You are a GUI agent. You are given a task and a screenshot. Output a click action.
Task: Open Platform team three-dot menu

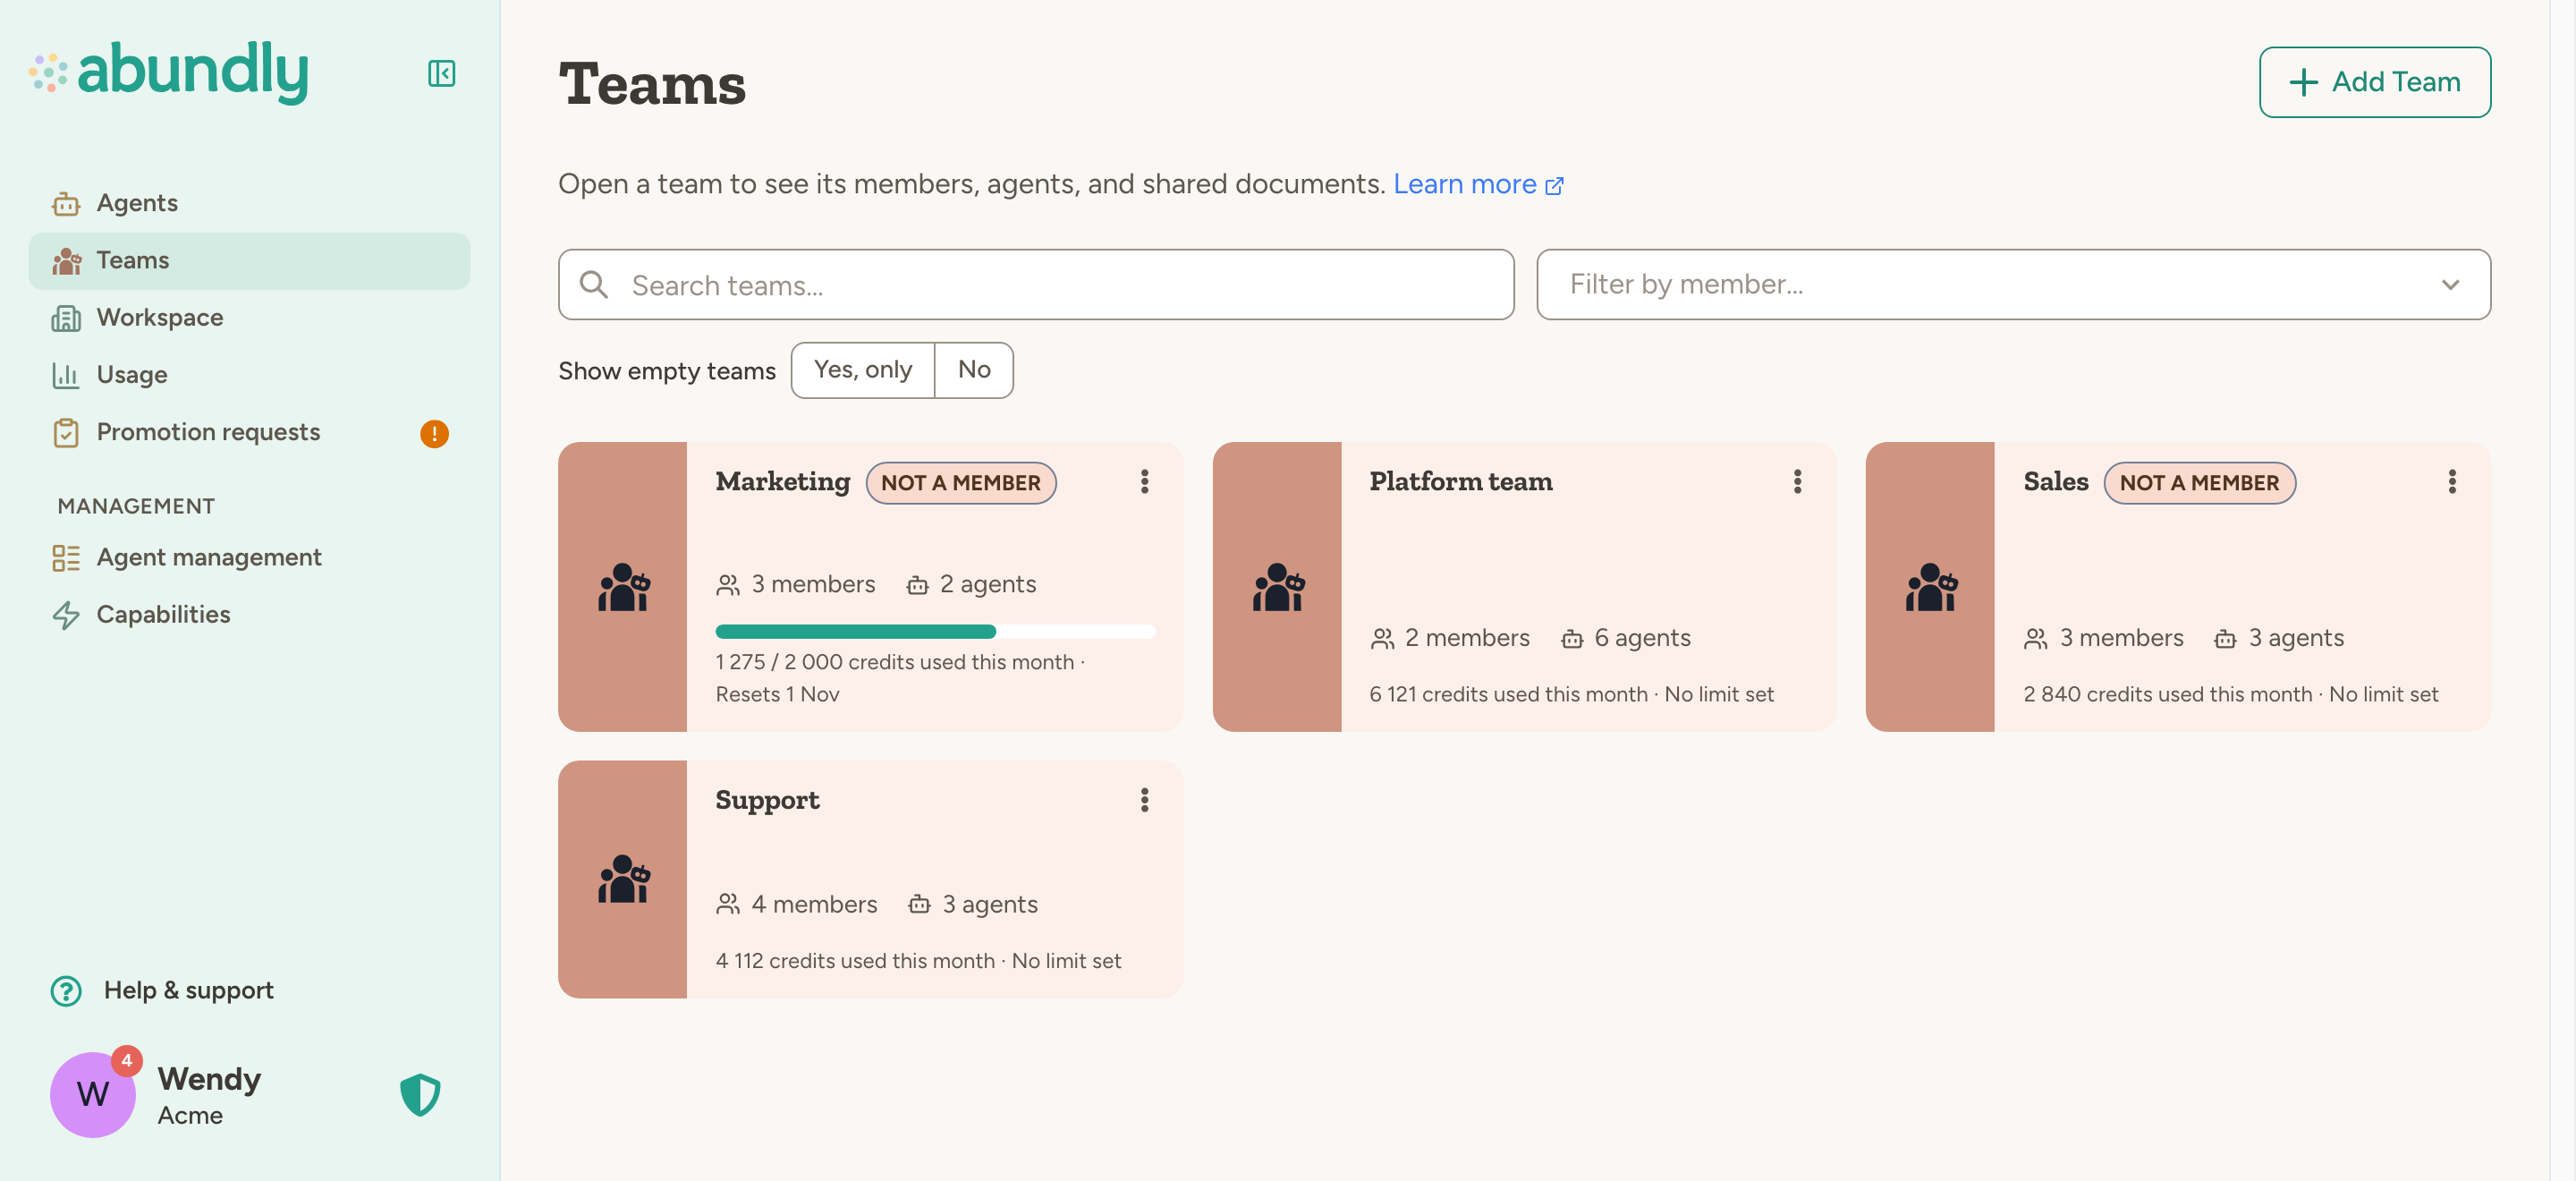(1797, 482)
